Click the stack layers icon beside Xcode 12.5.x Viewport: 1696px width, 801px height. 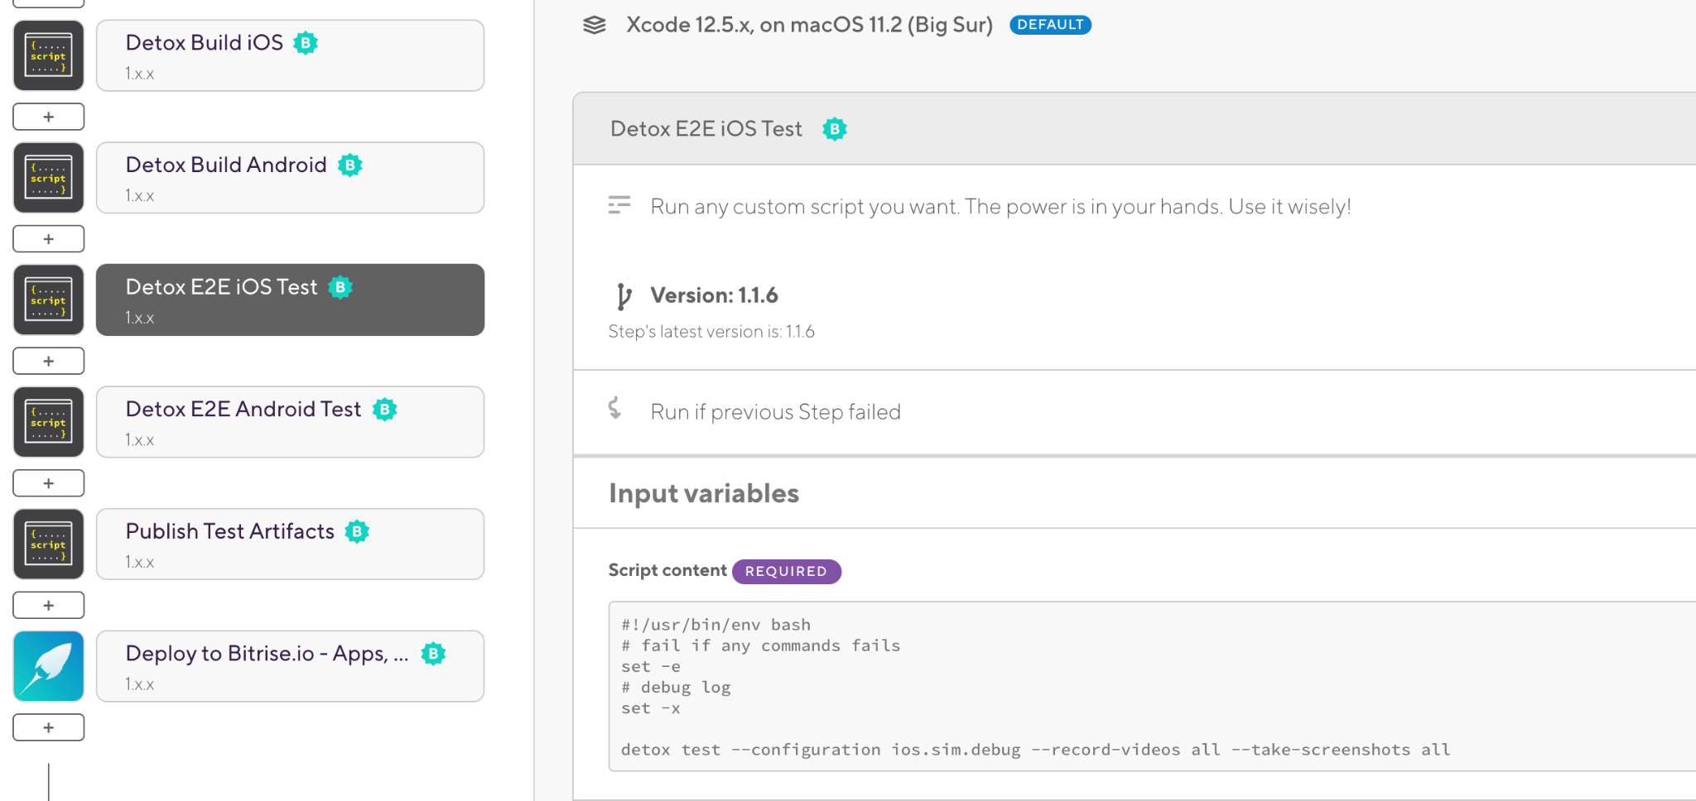coord(595,25)
